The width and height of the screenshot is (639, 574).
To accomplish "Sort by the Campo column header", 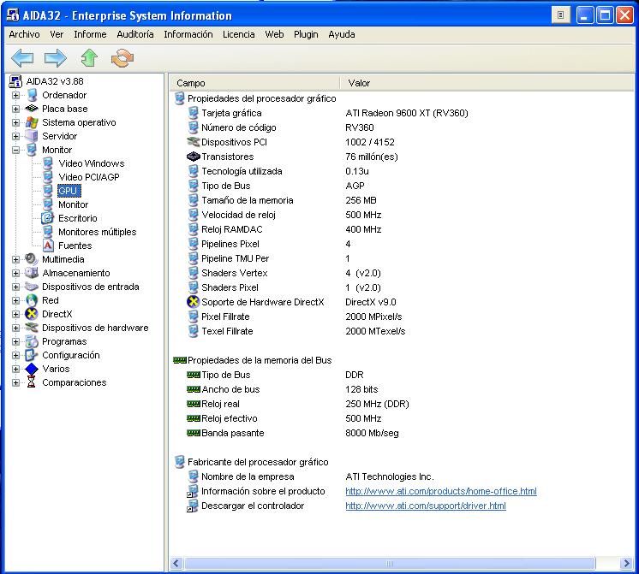I will pos(254,83).
